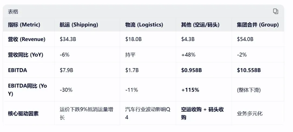Select the $10.558B group EBITDA cell
Viewport: 293px width, 132px height.
[x=249, y=70]
